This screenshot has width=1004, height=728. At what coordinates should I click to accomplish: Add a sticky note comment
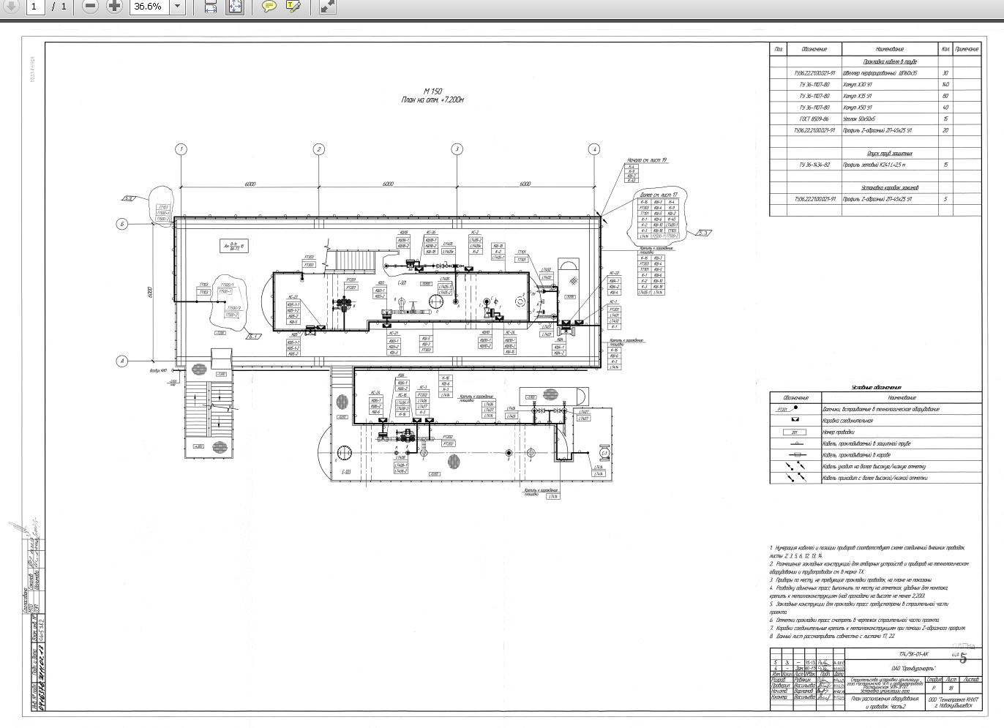tap(269, 6)
